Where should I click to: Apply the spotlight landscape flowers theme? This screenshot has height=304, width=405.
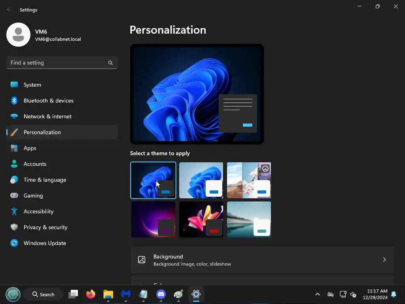coord(249,180)
